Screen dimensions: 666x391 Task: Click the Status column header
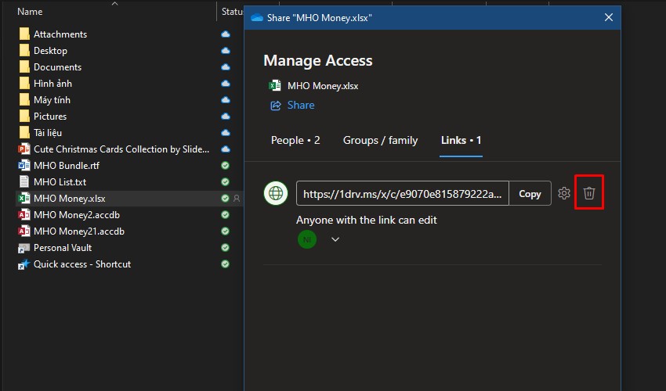coord(233,12)
